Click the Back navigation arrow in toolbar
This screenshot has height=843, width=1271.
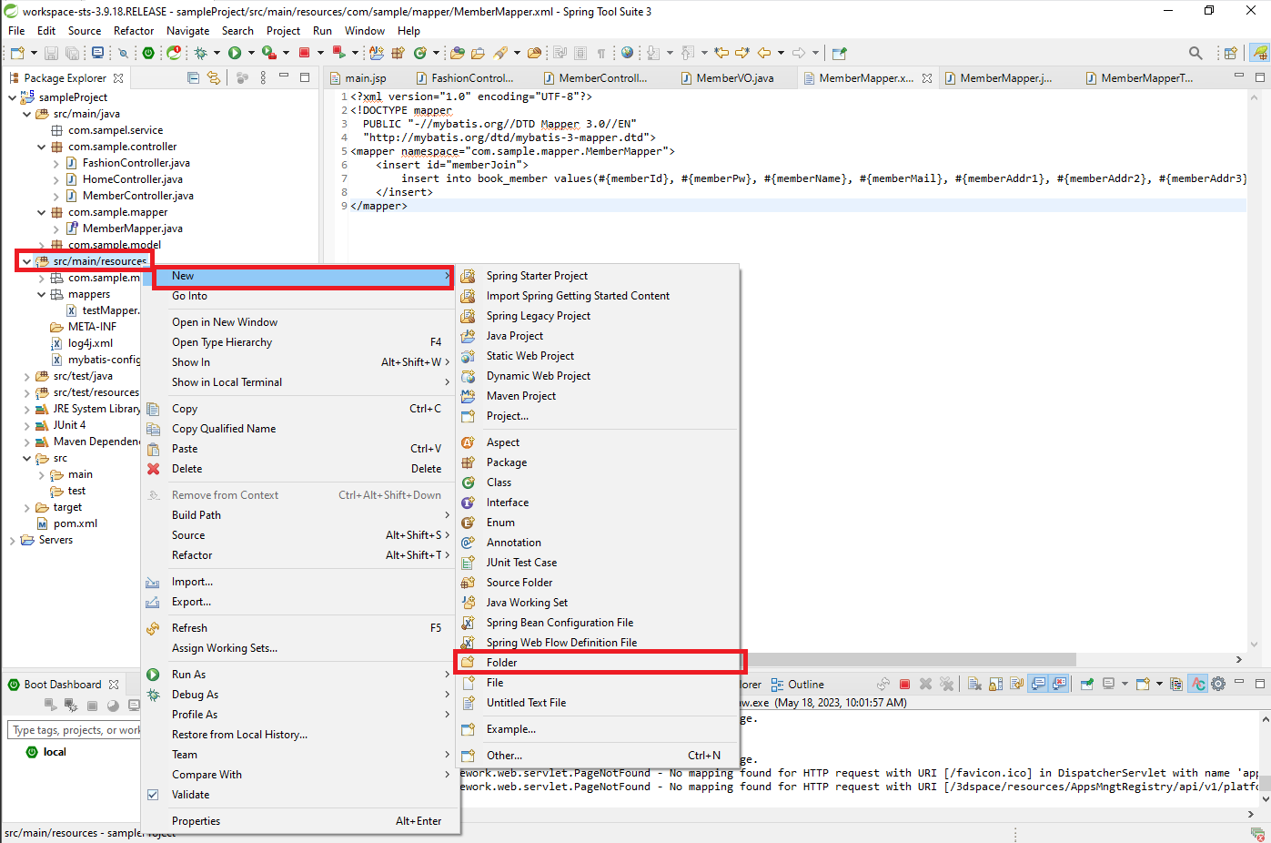tap(764, 53)
